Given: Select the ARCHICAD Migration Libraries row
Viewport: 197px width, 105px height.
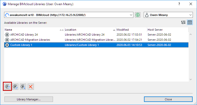Looking at the screenshot, I should [x=96, y=40].
